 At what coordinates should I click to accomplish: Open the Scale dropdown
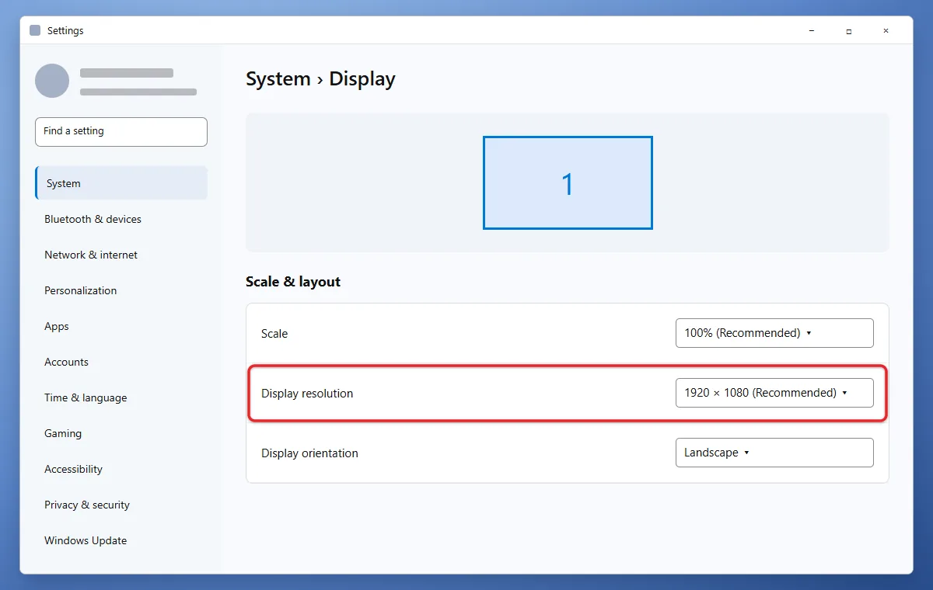[774, 333]
